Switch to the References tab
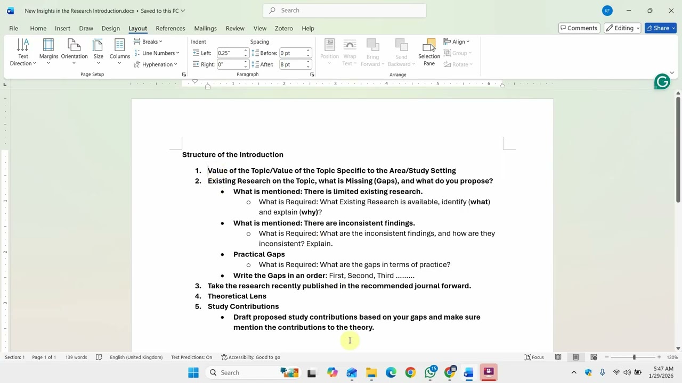 pos(170,28)
